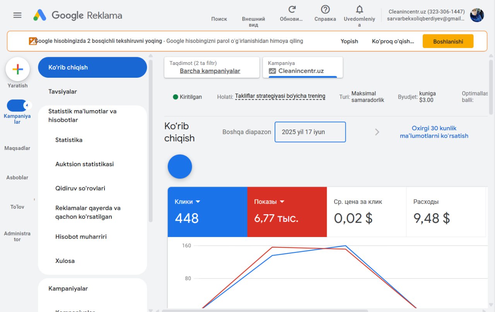Open the Справка help icon
Image resolution: width=495 pixels, height=312 pixels.
(325, 9)
